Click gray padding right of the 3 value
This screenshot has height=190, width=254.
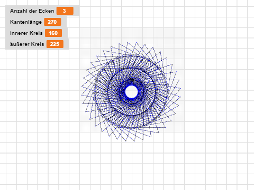(x=76, y=11)
